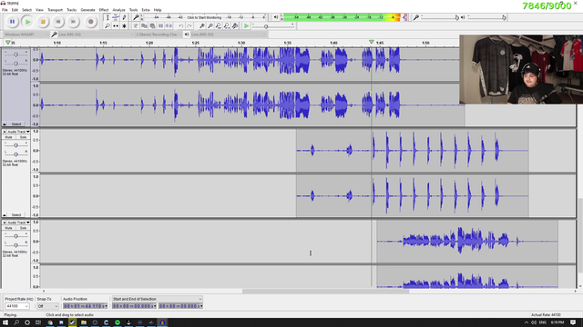The image size is (583, 327).
Task: Open the File menu
Action: [5, 10]
